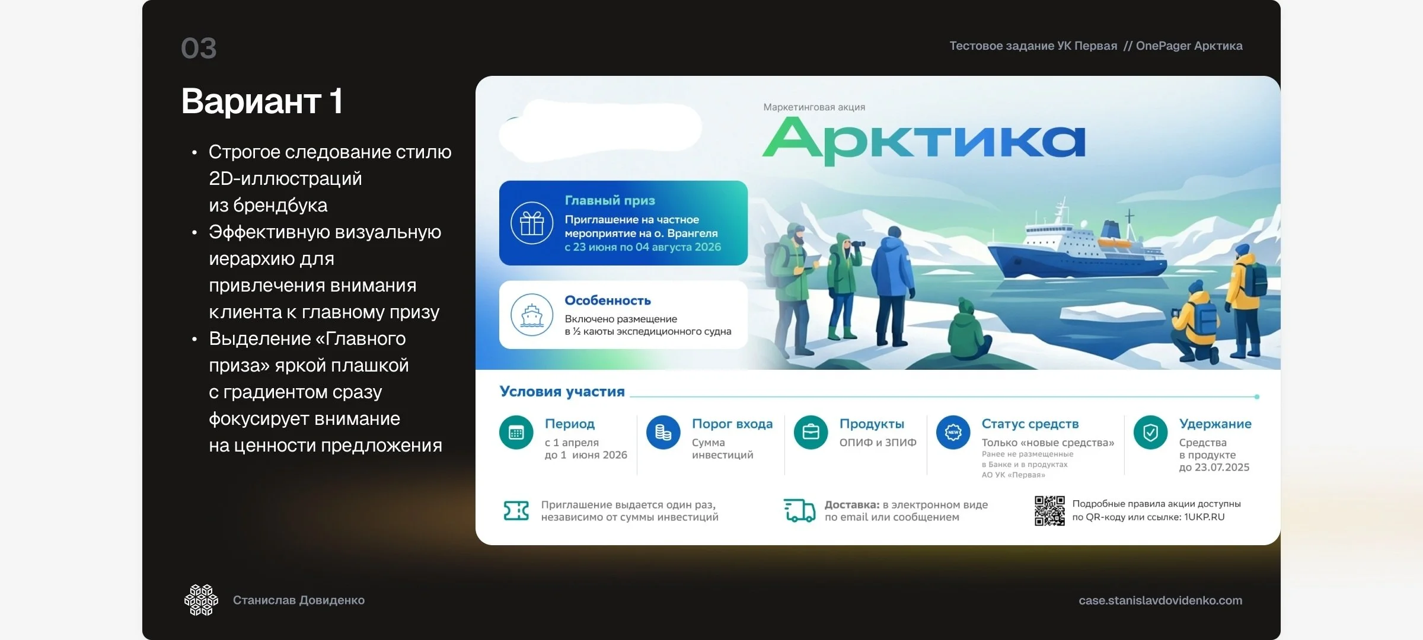Click the header text Тестовое задание УК Первая
This screenshot has width=1423, height=640.
click(1033, 46)
